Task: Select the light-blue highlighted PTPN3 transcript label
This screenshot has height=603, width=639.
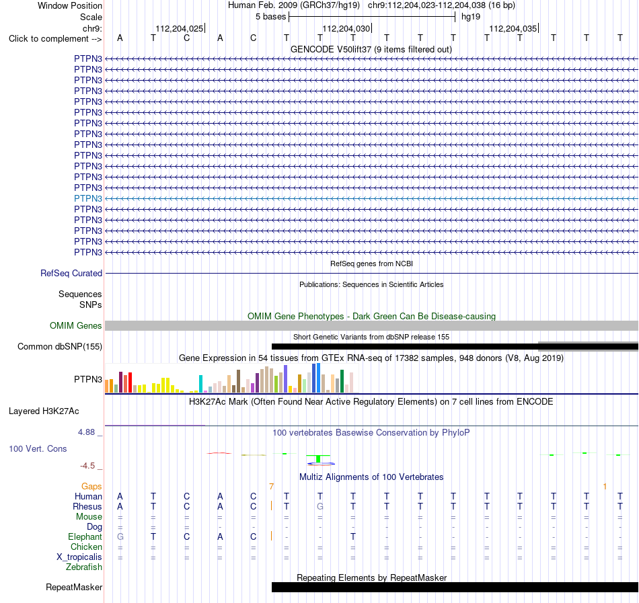Action: tap(88, 198)
